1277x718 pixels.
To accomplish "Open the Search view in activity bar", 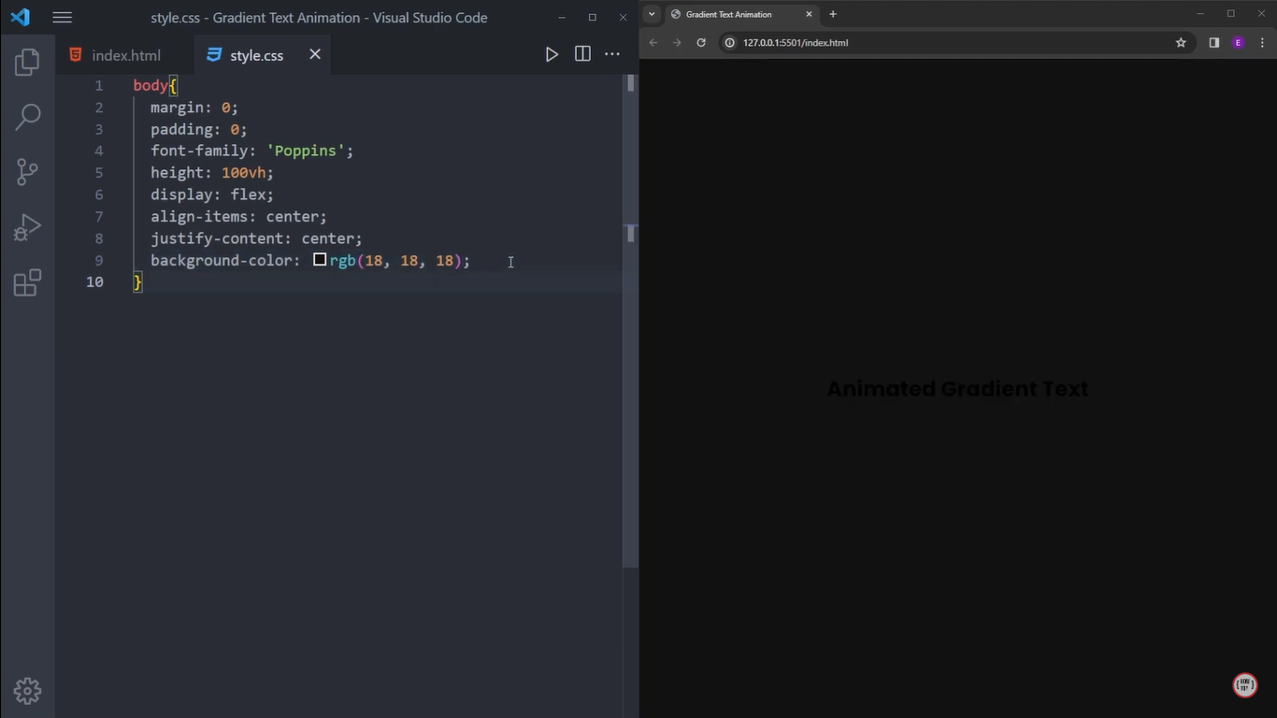I will coord(27,117).
